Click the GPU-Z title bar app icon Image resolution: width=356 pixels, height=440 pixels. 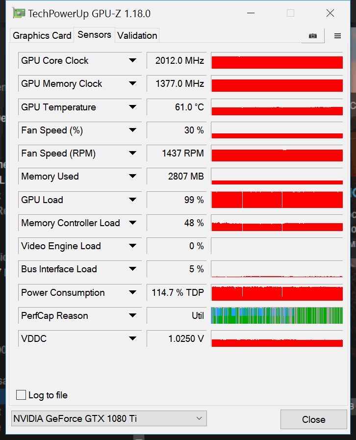[19, 13]
